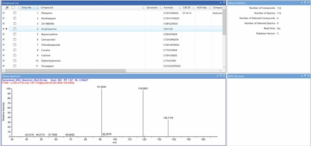Viewport: 311px width, 146px height.
Task: Click the compound list vertical scrollbar thumb
Action: [224, 22]
